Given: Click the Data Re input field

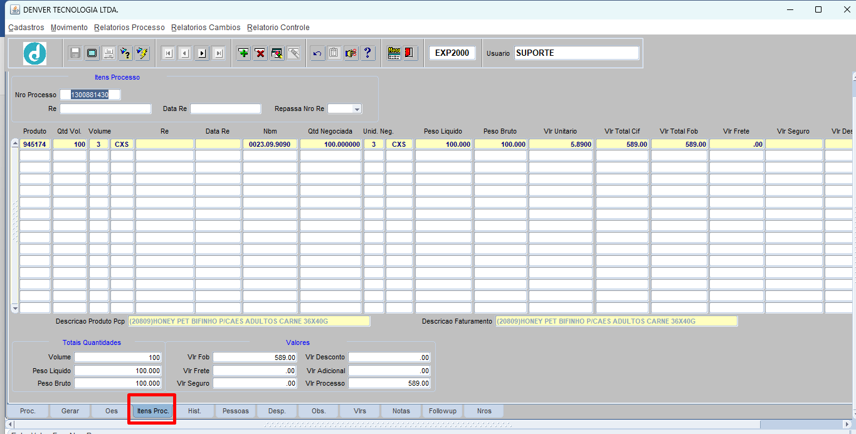Looking at the screenshot, I should 225,109.
